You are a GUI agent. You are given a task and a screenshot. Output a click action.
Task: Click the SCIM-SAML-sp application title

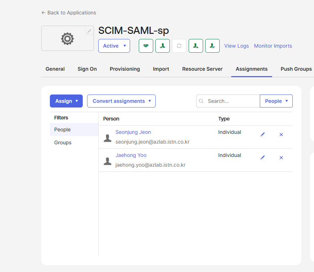pyautogui.click(x=134, y=31)
